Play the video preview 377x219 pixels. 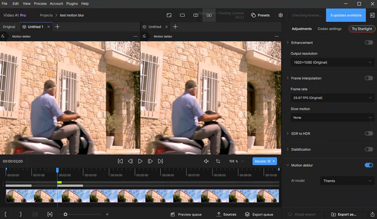pos(140,162)
